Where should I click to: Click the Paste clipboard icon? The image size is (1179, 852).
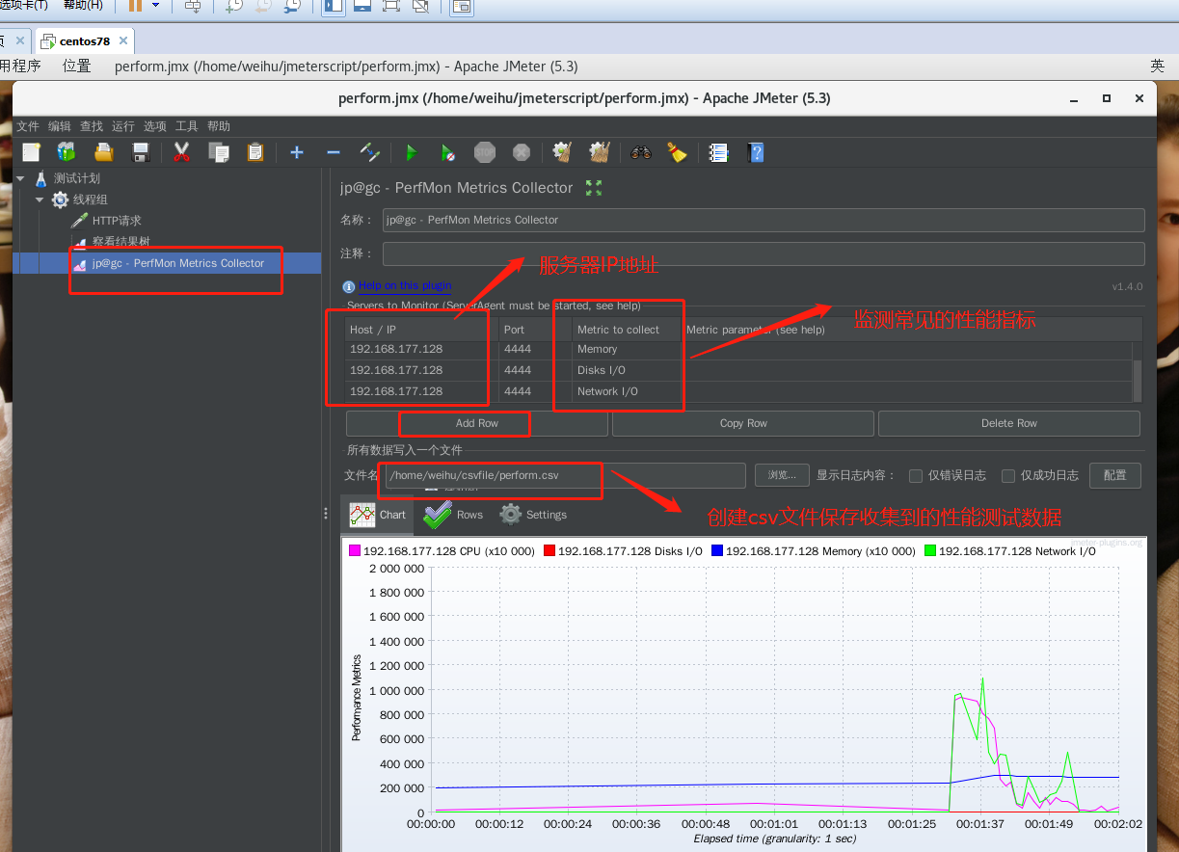coord(255,152)
